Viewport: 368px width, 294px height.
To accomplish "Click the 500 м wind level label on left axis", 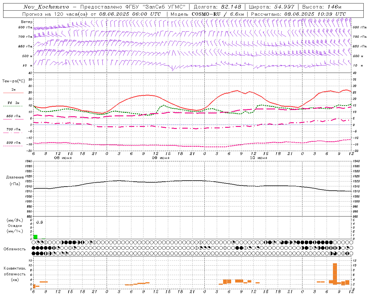I will point(27,56).
